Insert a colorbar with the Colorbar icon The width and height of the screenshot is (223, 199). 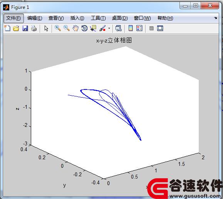coord(131,28)
